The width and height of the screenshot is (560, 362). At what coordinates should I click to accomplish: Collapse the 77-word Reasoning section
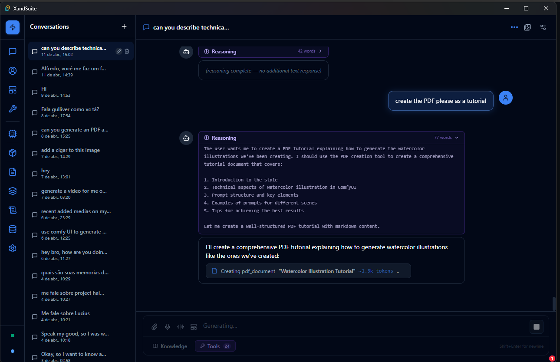[x=456, y=138]
